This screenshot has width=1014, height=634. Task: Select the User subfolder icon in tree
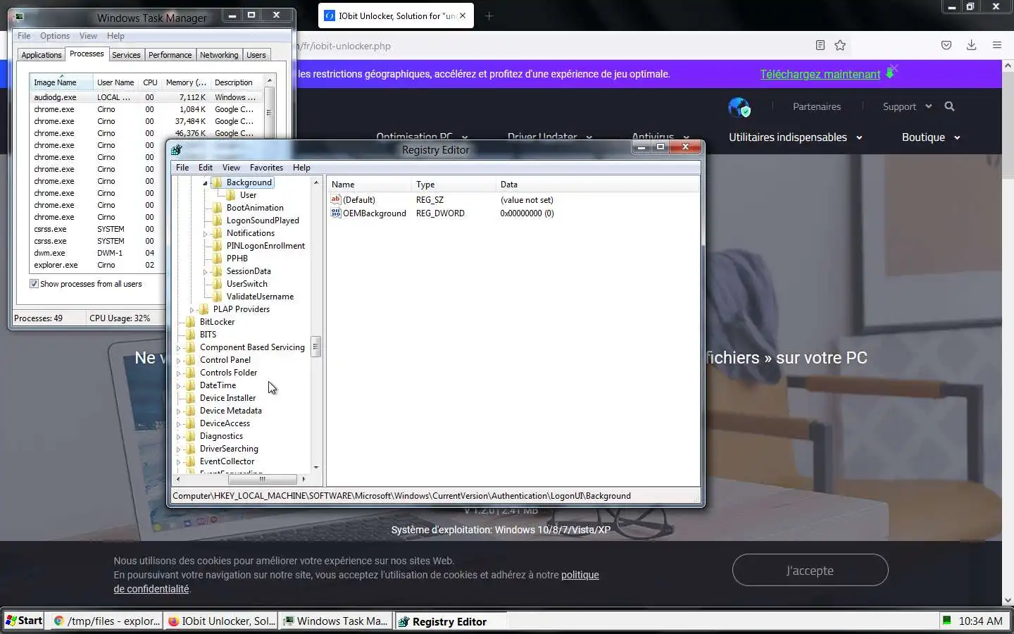231,195
